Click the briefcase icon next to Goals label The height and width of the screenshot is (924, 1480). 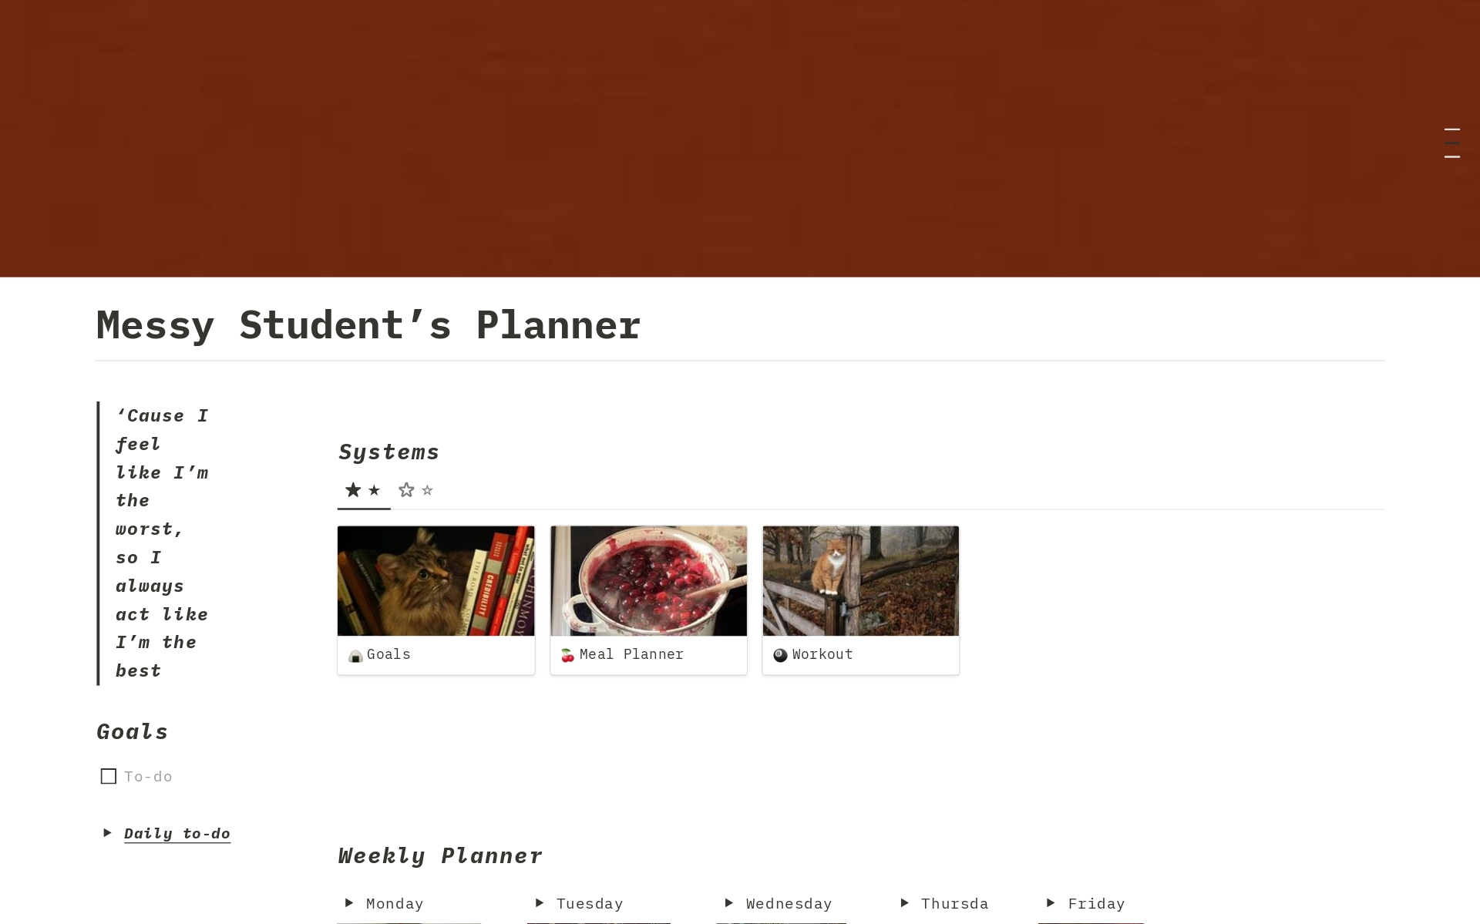pyautogui.click(x=355, y=654)
